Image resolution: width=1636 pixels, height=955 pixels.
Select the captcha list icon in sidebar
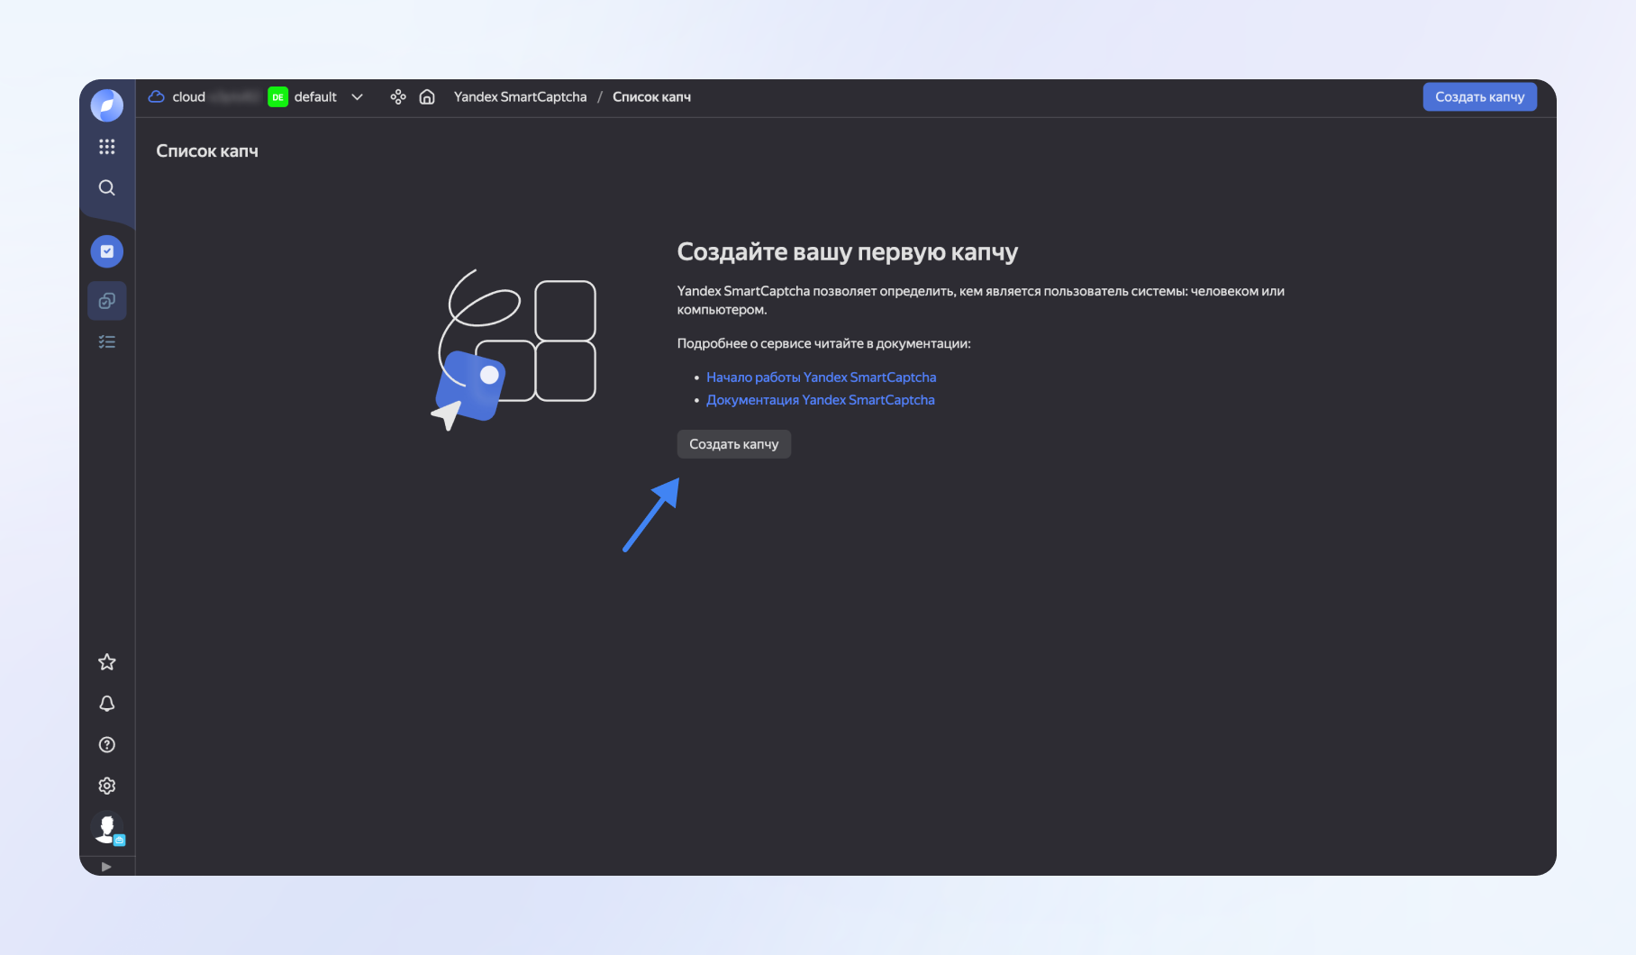pyautogui.click(x=106, y=301)
